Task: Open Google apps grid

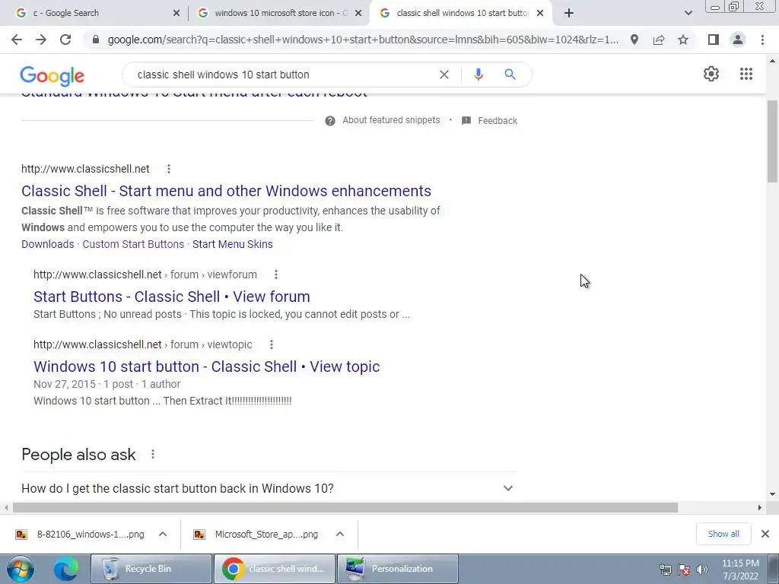Action: point(746,74)
